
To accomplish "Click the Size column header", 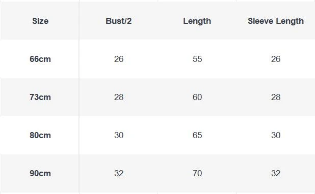I will coord(40,21).
